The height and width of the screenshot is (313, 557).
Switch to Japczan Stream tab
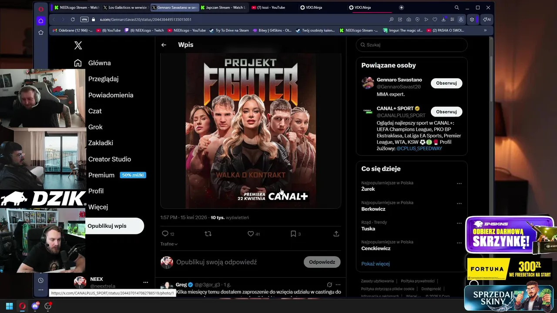[x=223, y=7]
